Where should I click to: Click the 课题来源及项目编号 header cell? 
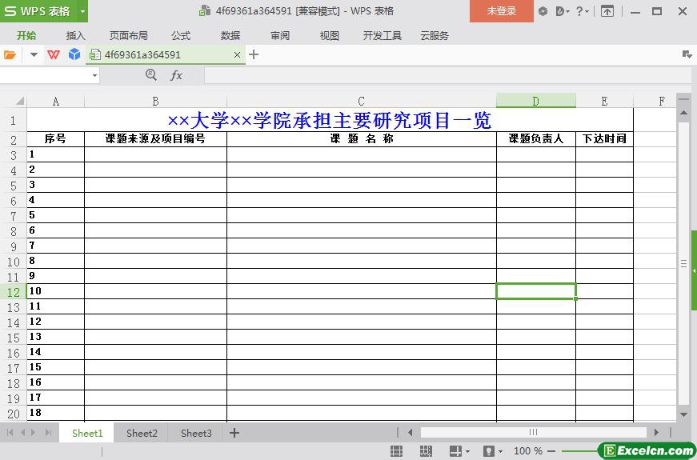pyautogui.click(x=155, y=139)
